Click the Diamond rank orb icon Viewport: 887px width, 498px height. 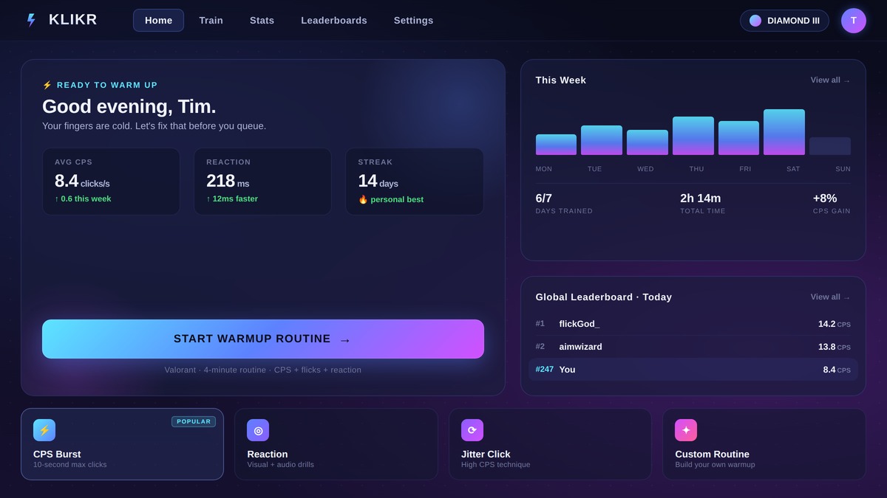755,21
